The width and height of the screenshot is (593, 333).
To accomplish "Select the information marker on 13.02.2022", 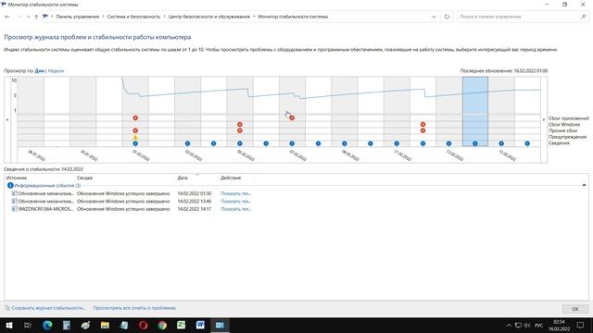I will [x=448, y=143].
